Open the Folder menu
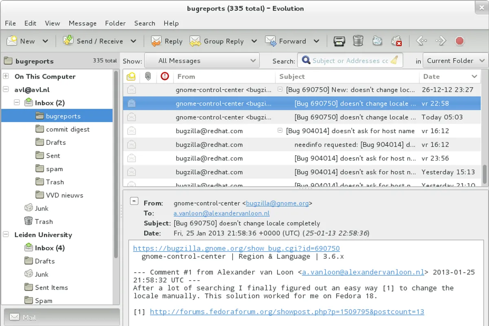 (115, 23)
